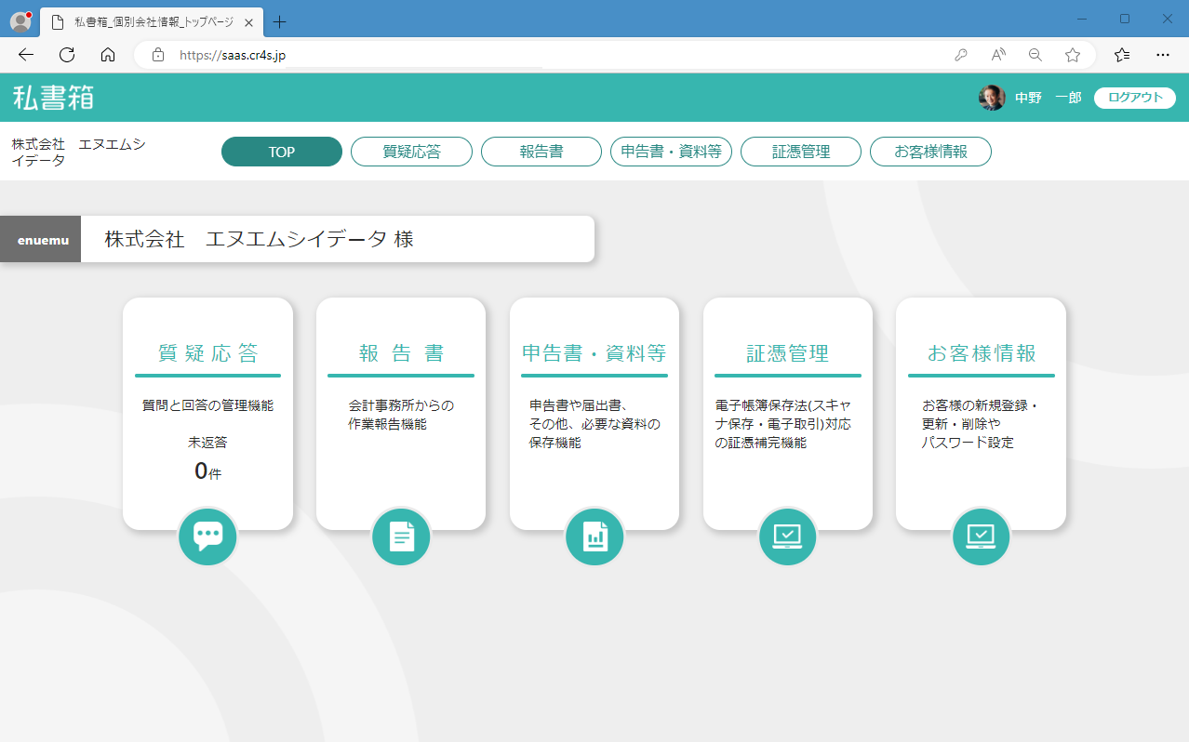1189x742 pixels.
Task: Add this page to favorites with the star
Action: tap(1073, 55)
